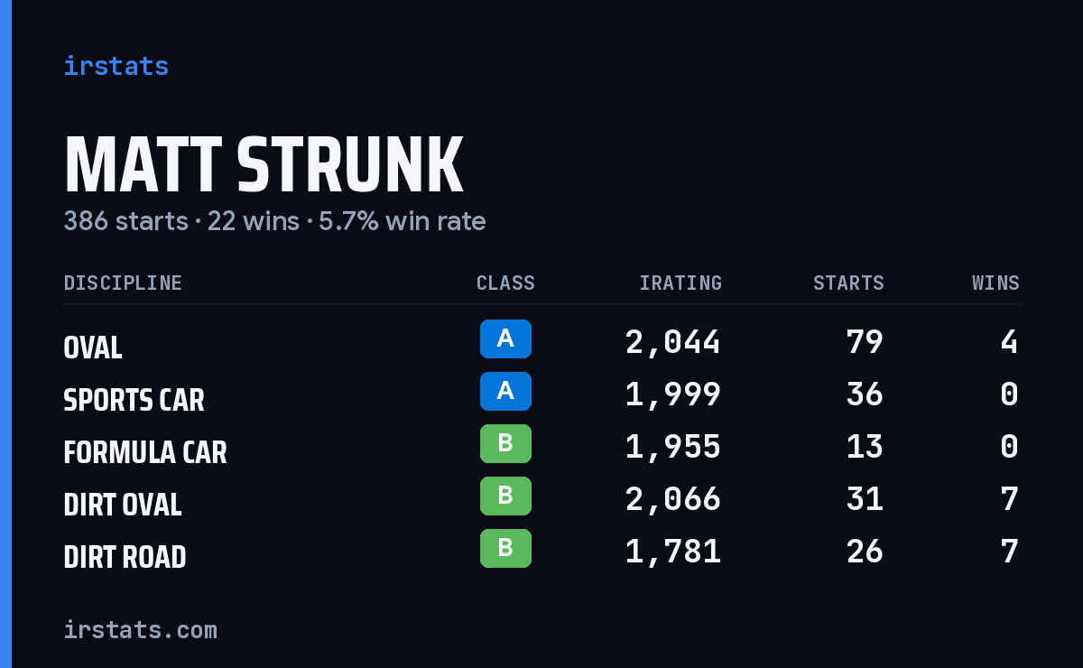The width and height of the screenshot is (1083, 668).
Task: Click the Dirt Road class B badge
Action: [505, 548]
